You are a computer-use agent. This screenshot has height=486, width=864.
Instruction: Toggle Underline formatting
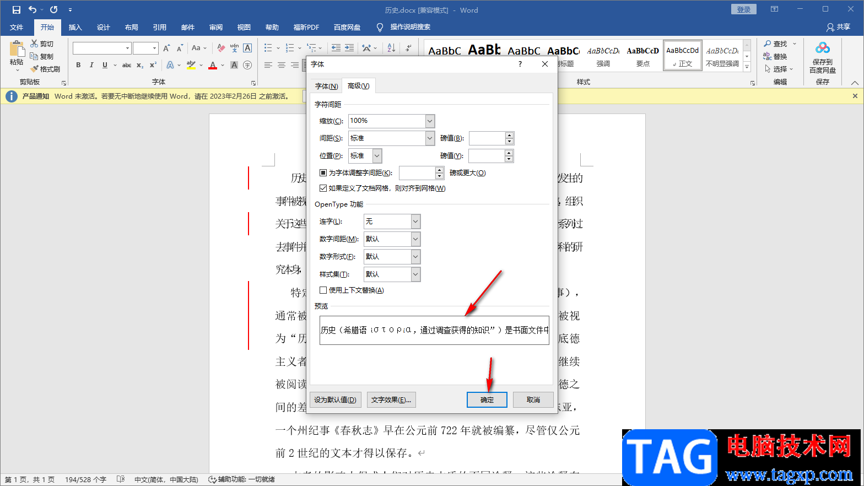105,65
